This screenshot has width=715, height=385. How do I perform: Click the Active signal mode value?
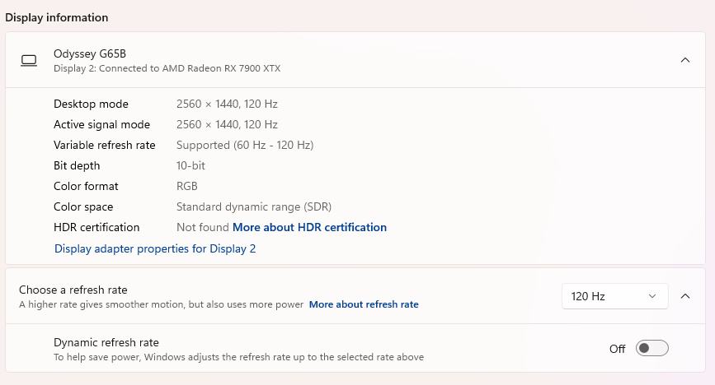pos(227,124)
